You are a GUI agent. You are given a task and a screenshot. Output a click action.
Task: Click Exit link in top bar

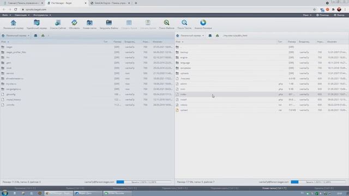tap(339, 15)
